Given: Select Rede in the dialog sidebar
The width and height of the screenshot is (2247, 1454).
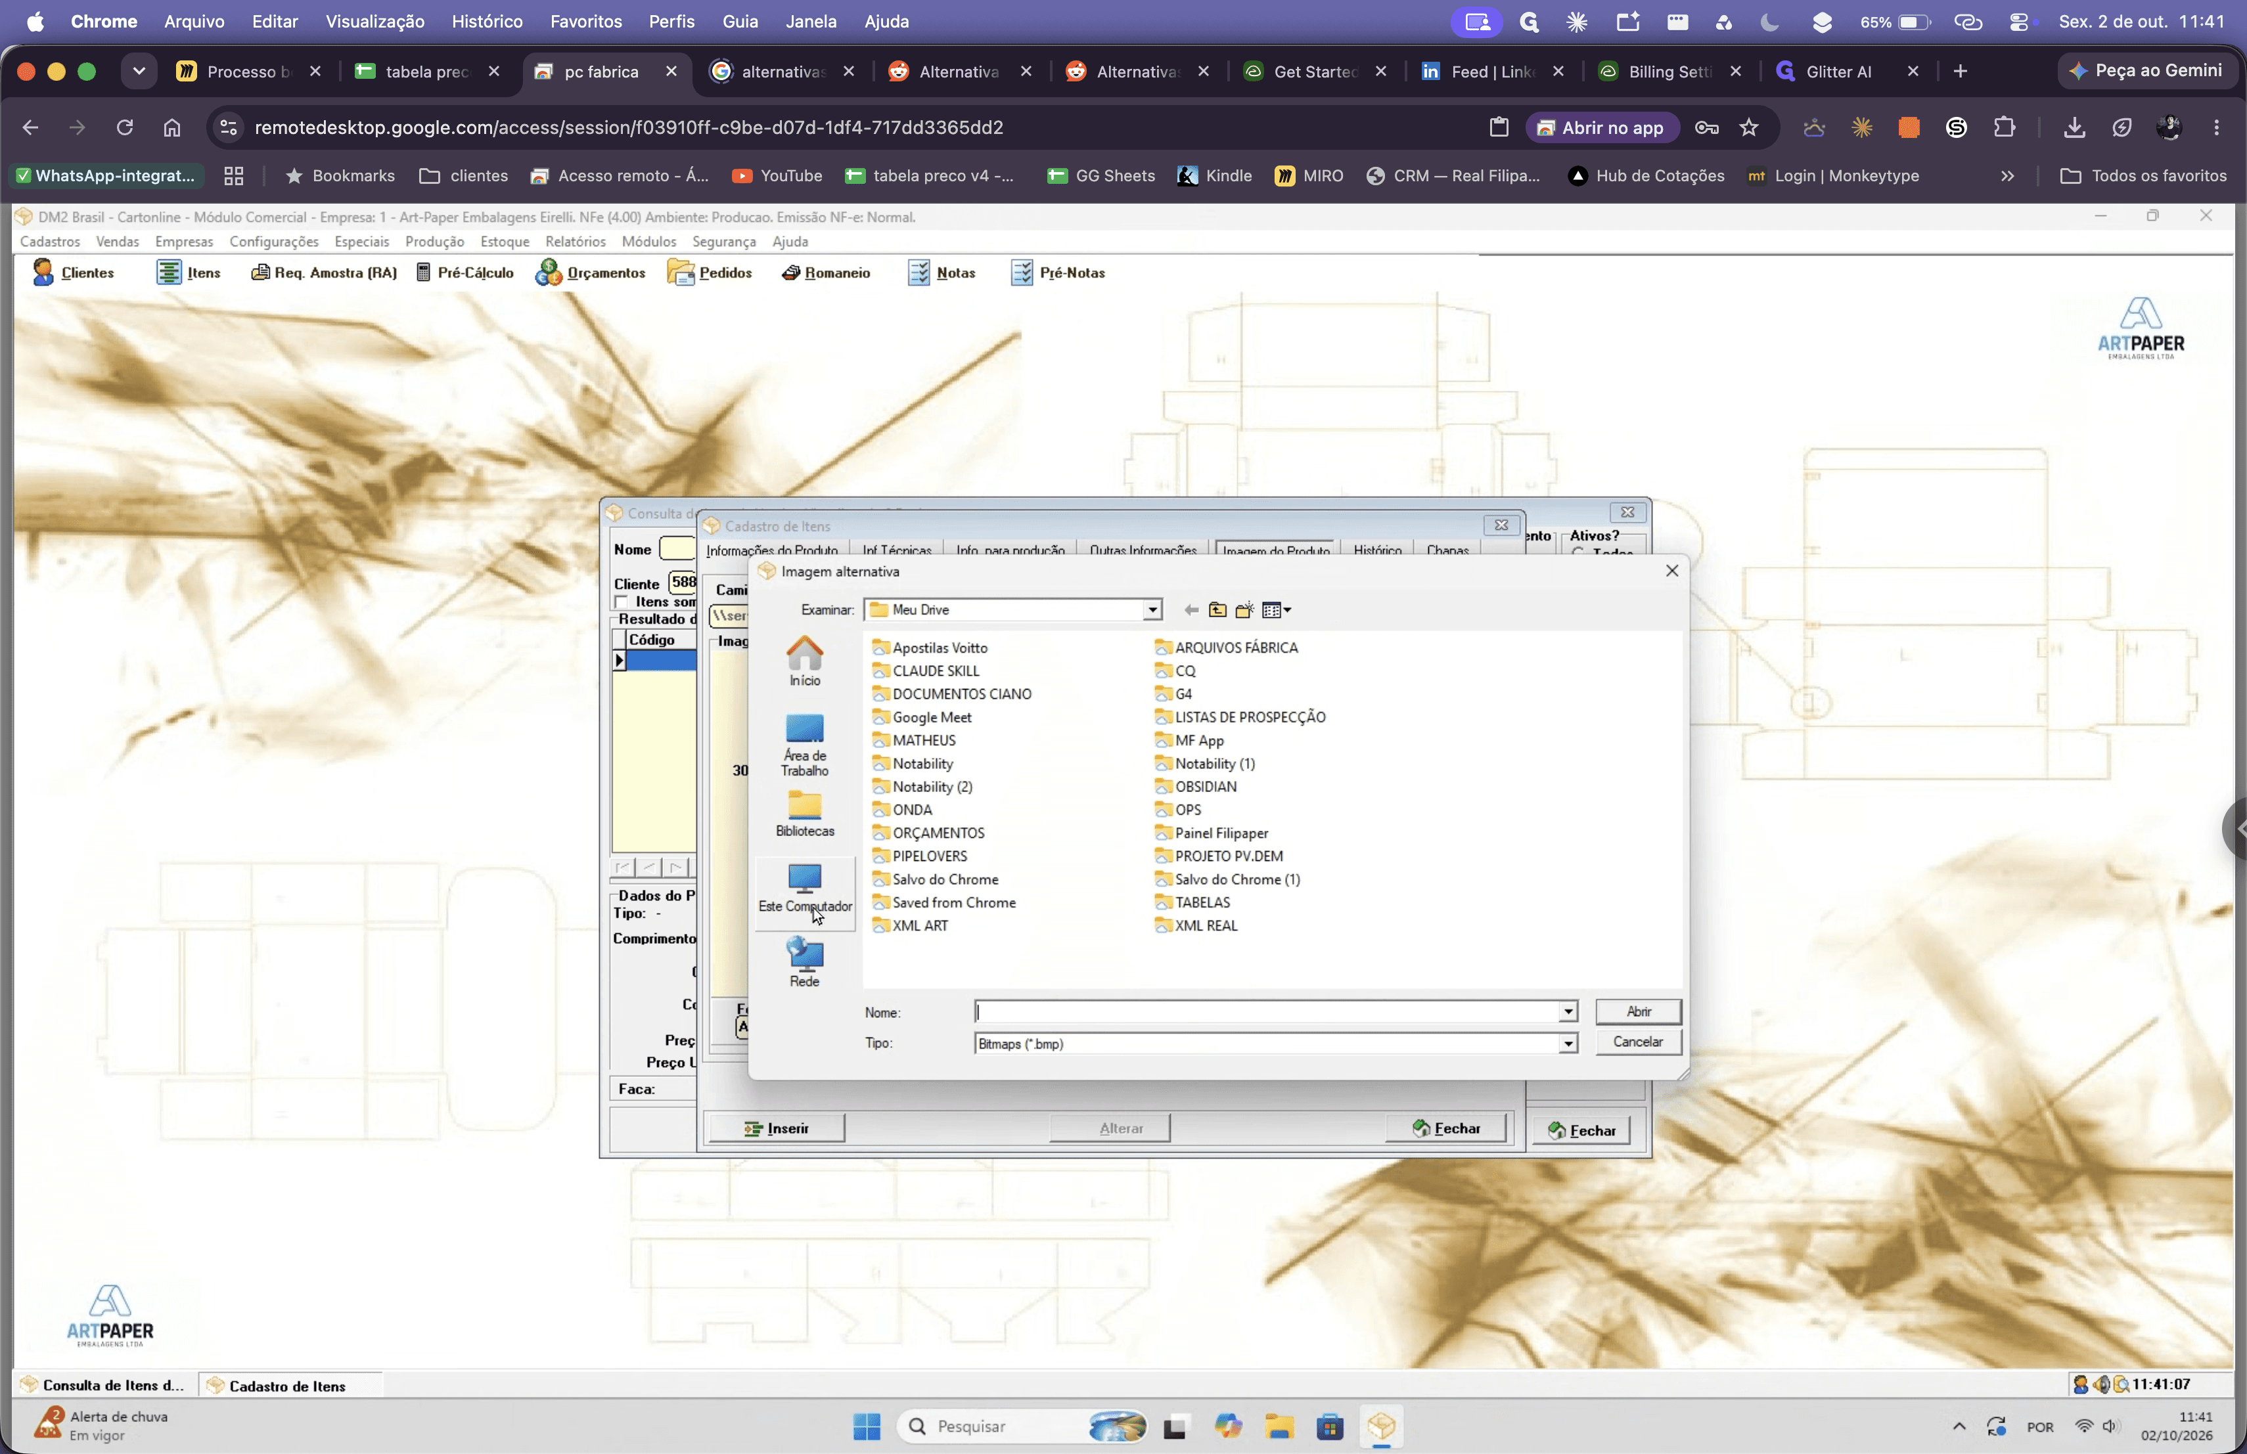Looking at the screenshot, I should click(x=804, y=962).
